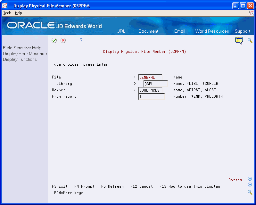Screen dimensions: 256x205
Task: Minimize the DSPPFM window
Action: tap(235, 6)
